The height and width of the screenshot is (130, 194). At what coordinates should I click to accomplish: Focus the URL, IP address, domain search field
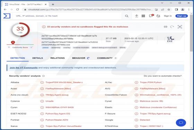(68, 16)
